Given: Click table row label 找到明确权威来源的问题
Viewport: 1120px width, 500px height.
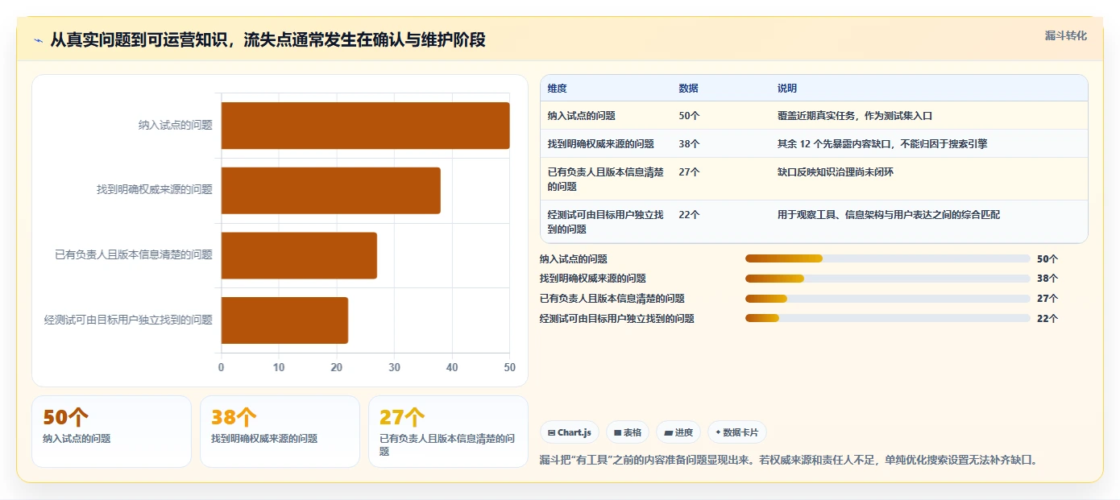Looking at the screenshot, I should pos(601,144).
